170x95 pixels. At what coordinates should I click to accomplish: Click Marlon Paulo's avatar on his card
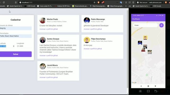42,20
